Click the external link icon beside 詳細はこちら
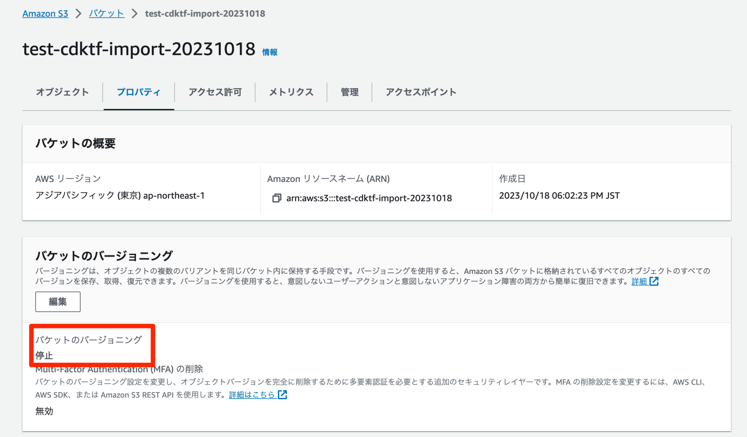This screenshot has height=437, width=747. click(x=282, y=394)
